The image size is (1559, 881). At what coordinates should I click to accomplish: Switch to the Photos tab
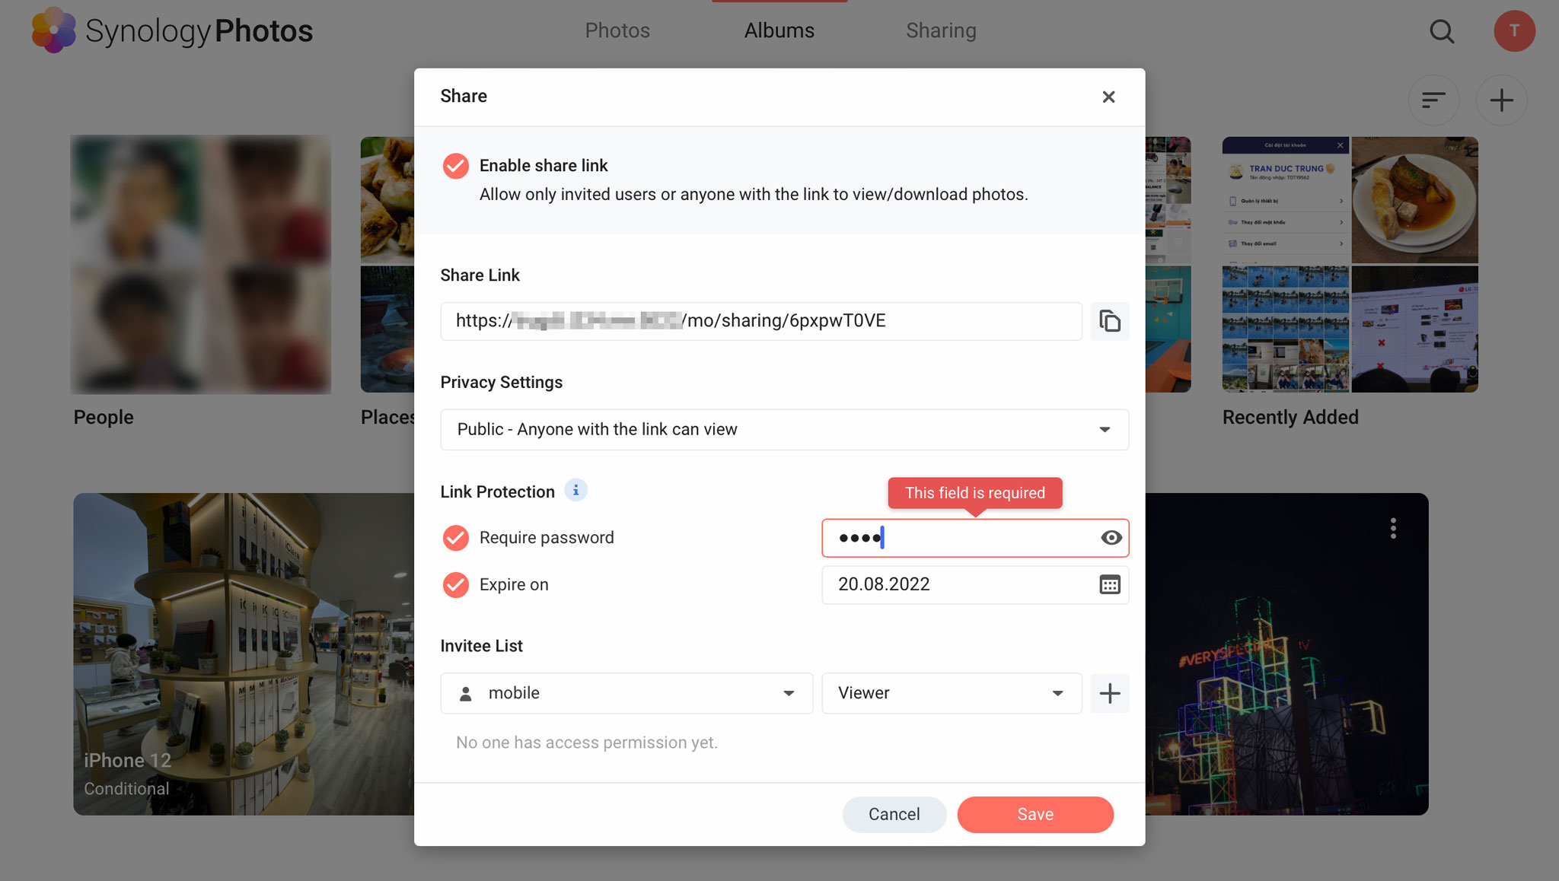pyautogui.click(x=617, y=30)
